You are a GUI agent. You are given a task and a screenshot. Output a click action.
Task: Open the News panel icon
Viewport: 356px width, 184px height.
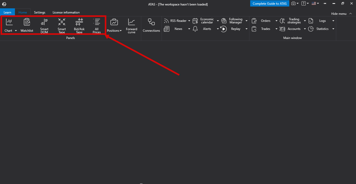pos(166,29)
